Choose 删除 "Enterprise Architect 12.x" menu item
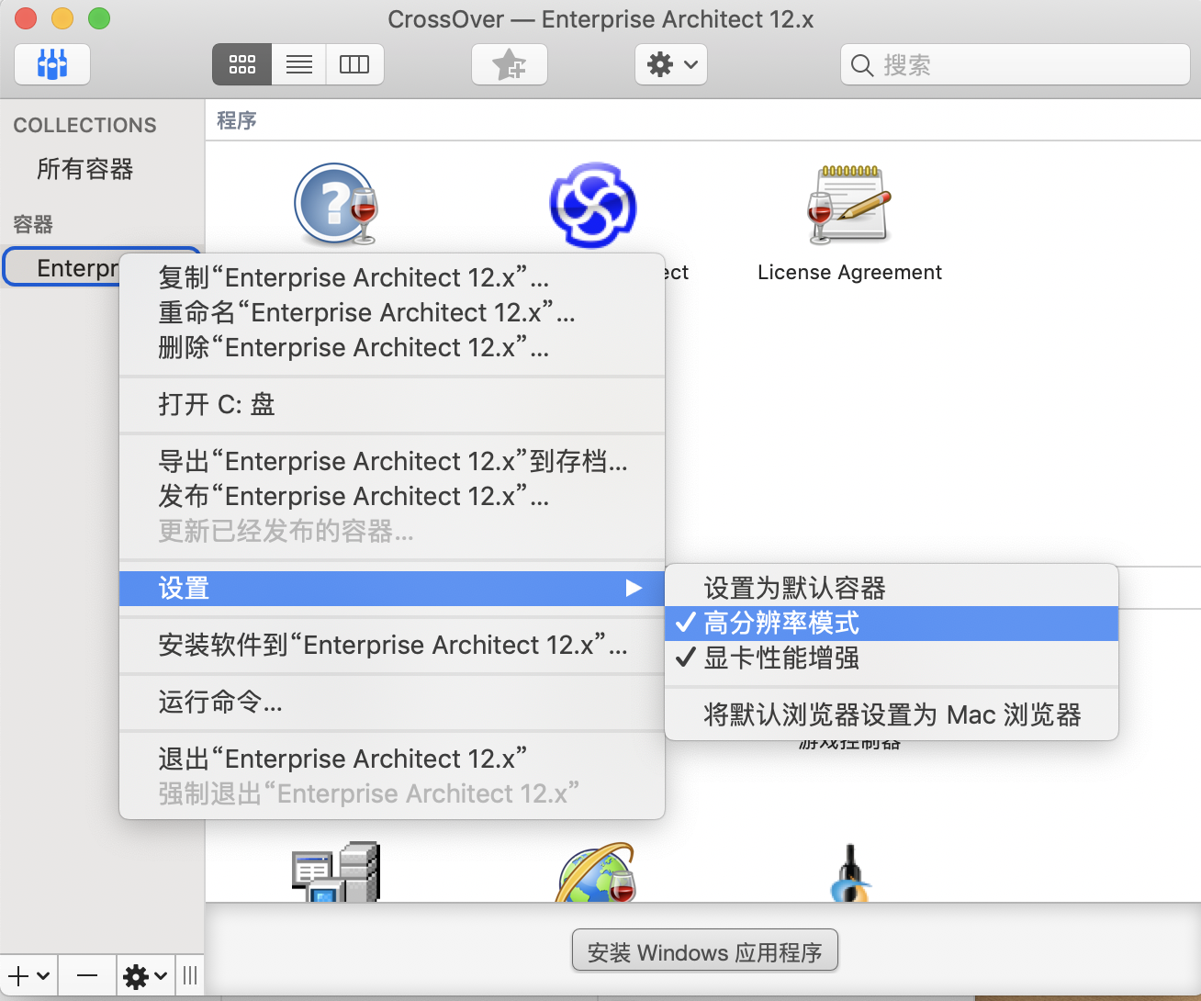Screen dimensions: 1201x1001 pyautogui.click(x=392, y=347)
